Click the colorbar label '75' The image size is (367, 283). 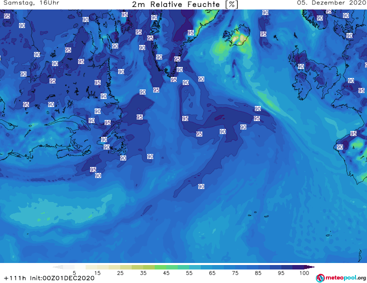pos(235,273)
